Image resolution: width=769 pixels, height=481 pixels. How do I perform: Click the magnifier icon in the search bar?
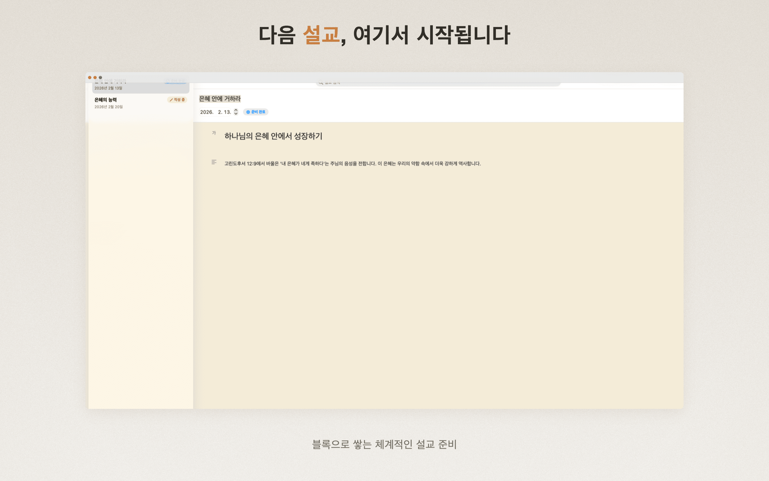pyautogui.click(x=321, y=82)
